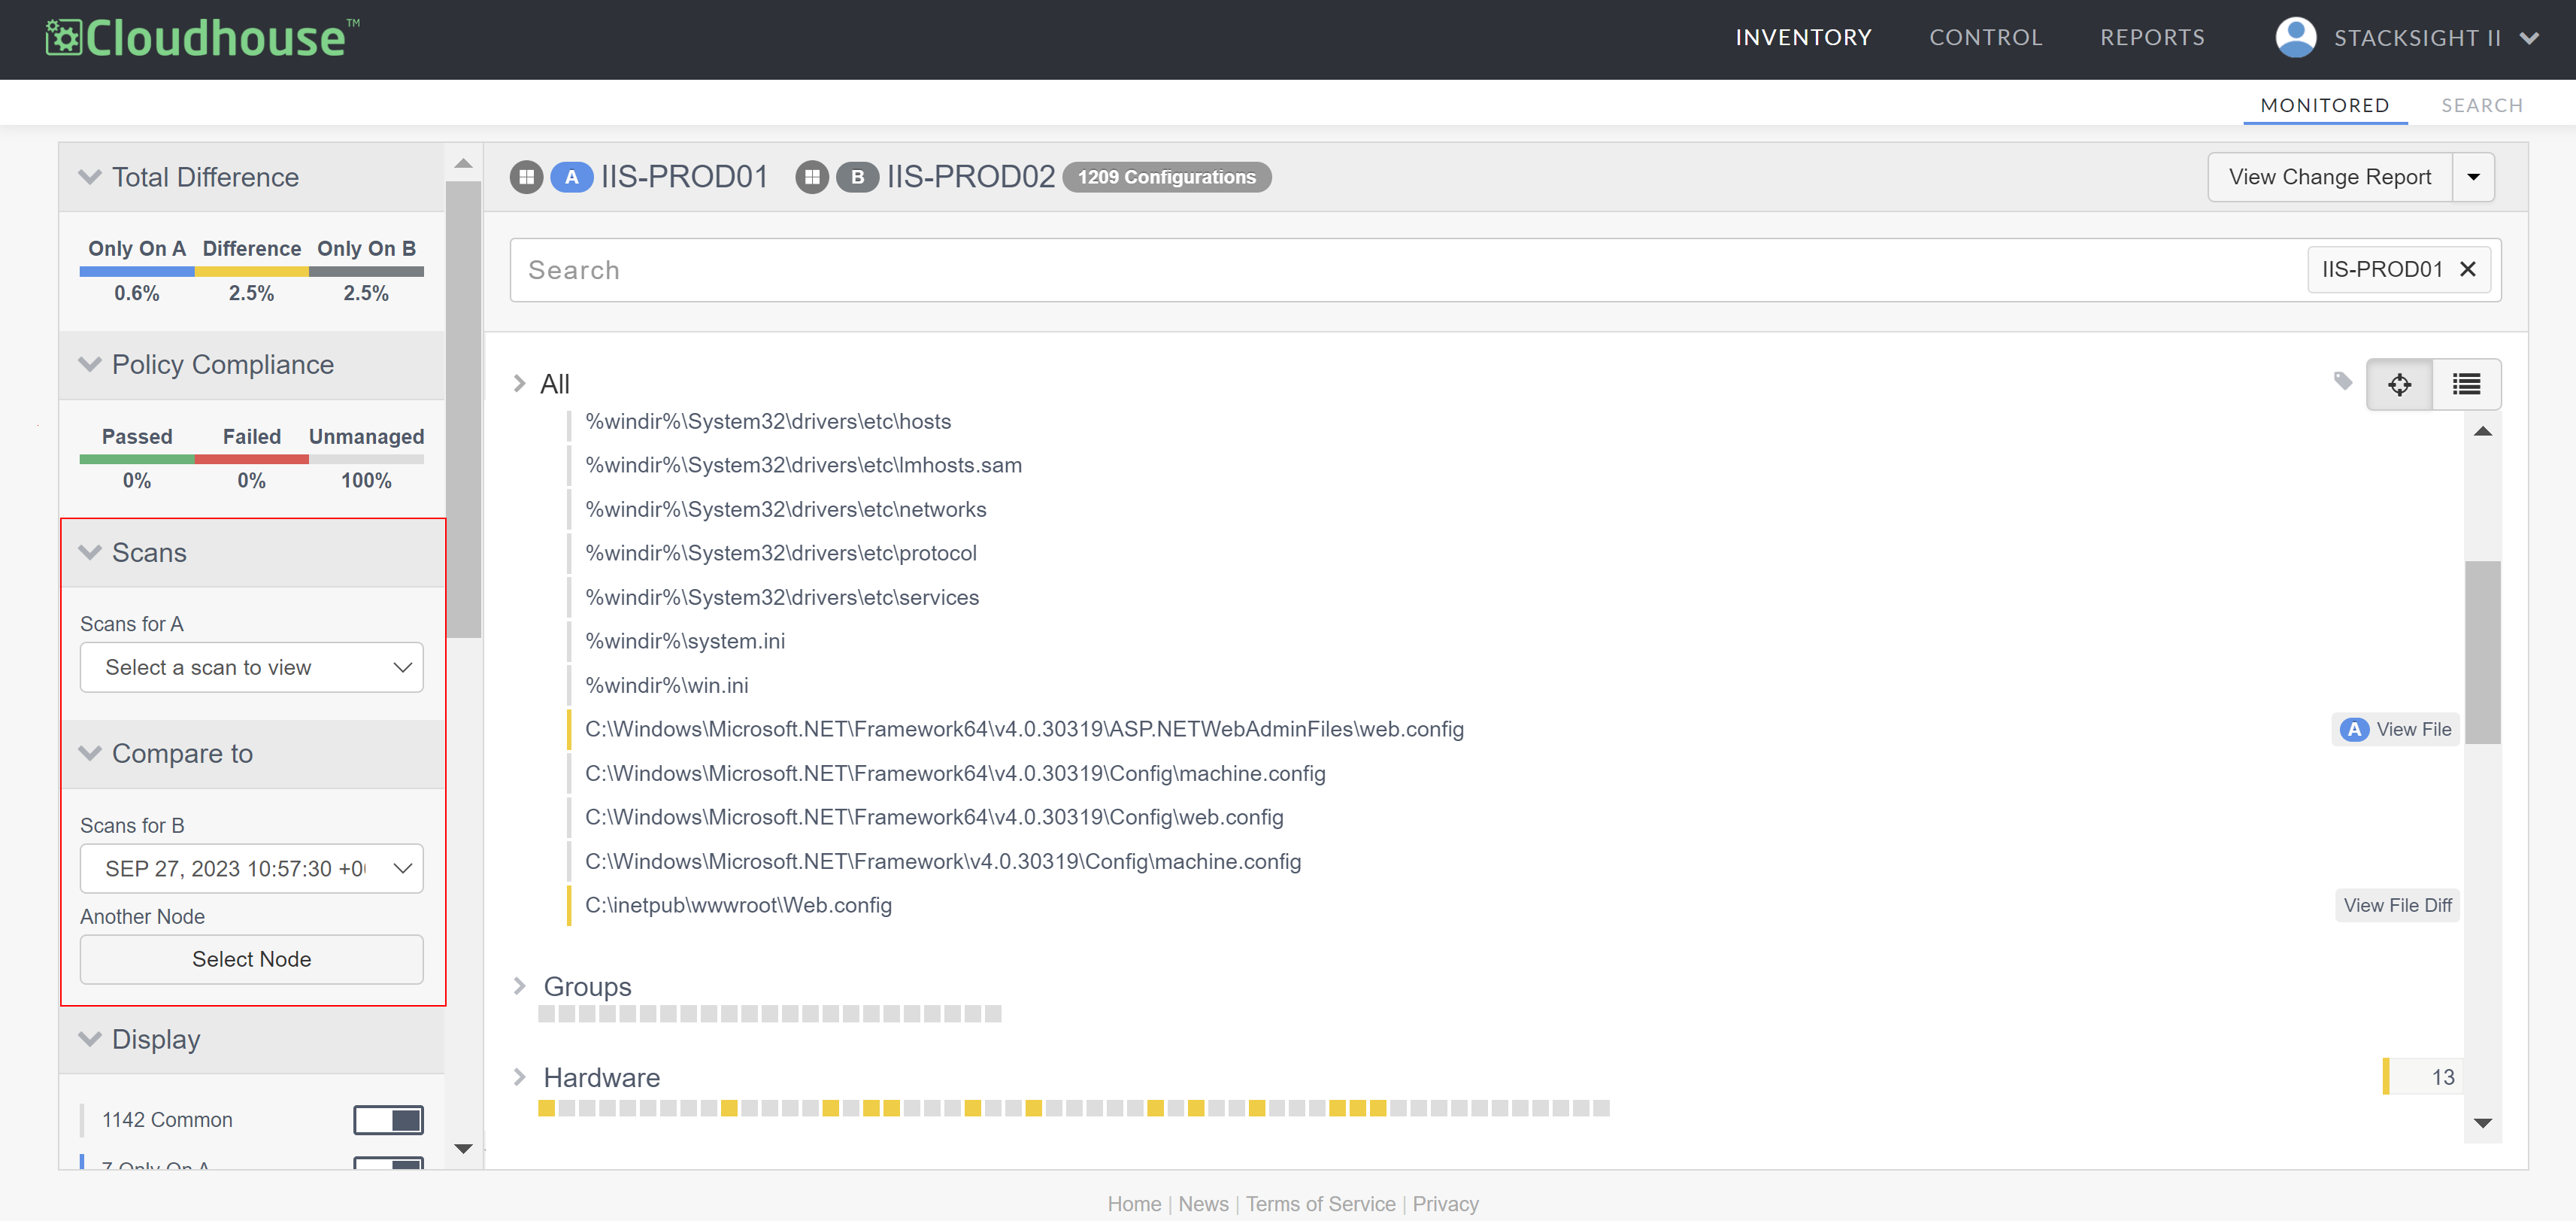The width and height of the screenshot is (2576, 1221).
Task: Open the Home footer link
Action: 1134,1204
